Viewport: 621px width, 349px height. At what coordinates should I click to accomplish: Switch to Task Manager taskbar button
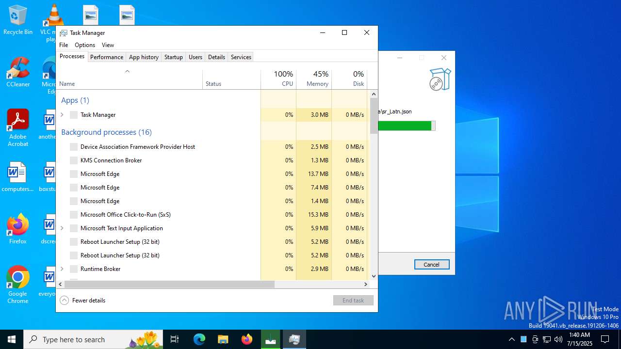(294, 339)
